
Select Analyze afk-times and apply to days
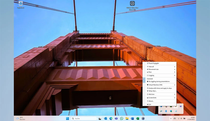[x=159, y=88]
